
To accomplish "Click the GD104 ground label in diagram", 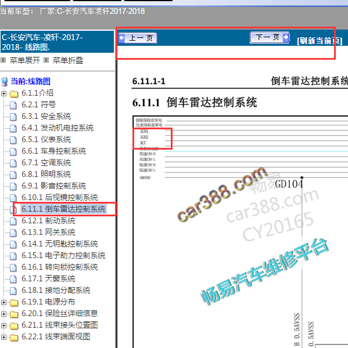I will pyautogui.click(x=289, y=184).
